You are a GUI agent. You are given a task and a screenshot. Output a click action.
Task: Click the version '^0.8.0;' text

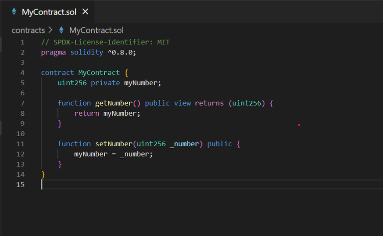(x=122, y=52)
